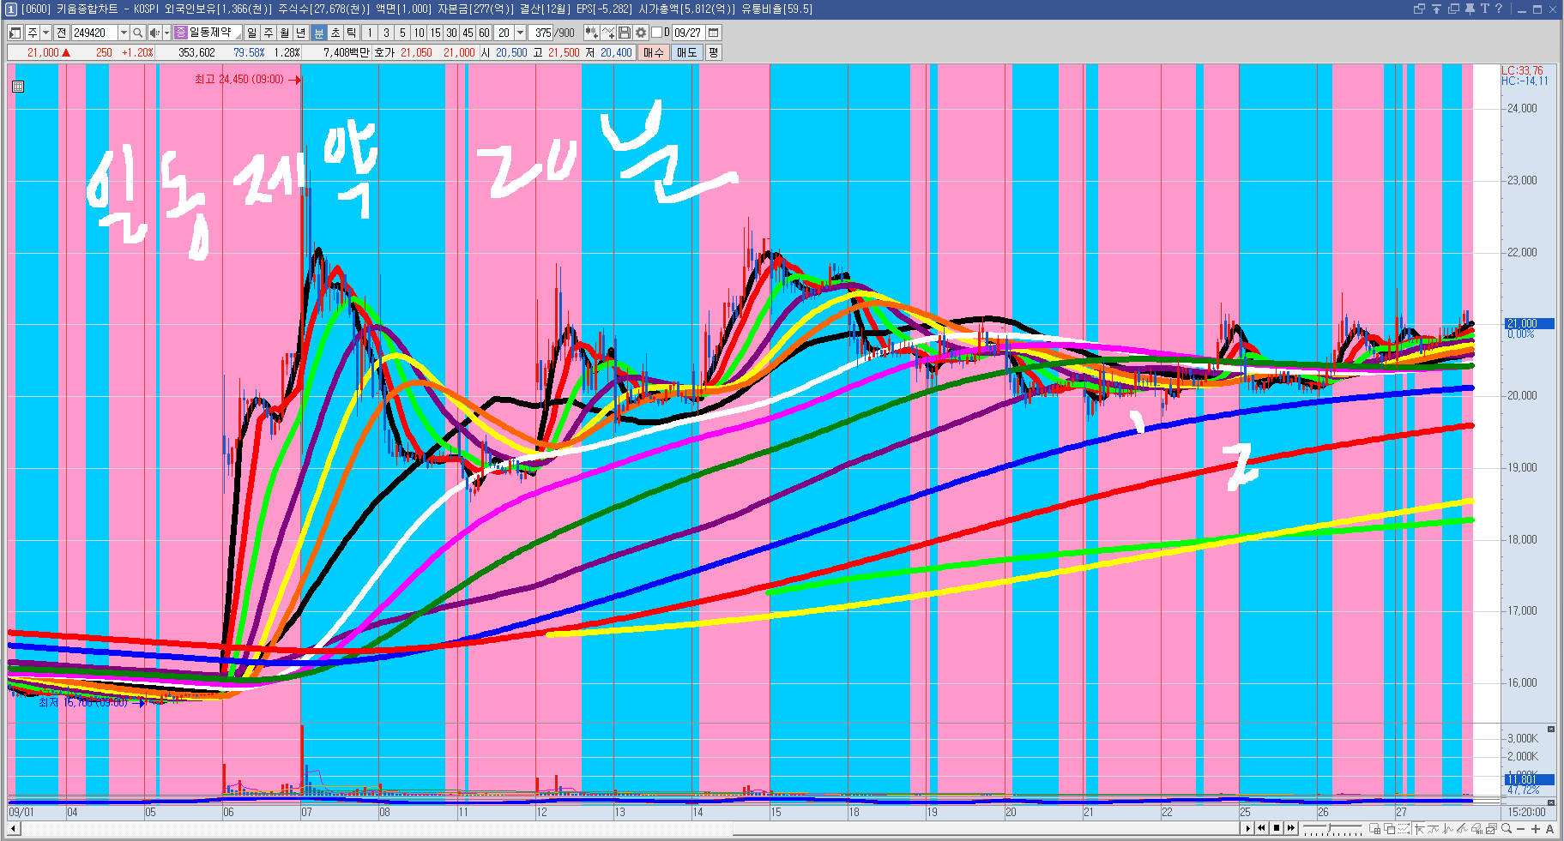The height and width of the screenshot is (841, 1564).
Task: Click the detach window icon in title bar
Action: pyautogui.click(x=1419, y=9)
